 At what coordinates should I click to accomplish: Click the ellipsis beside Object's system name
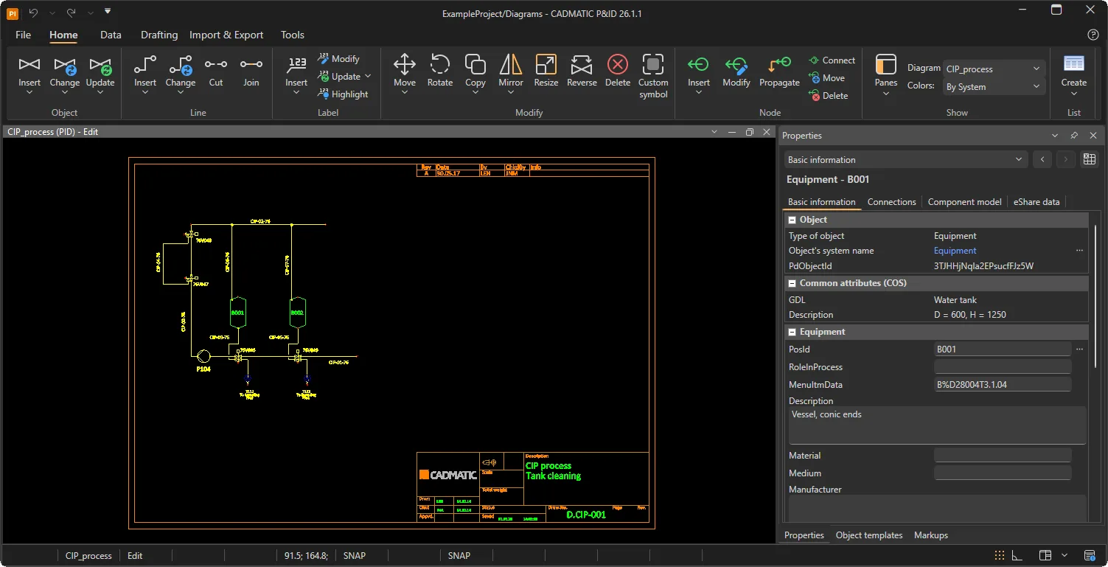(1079, 251)
